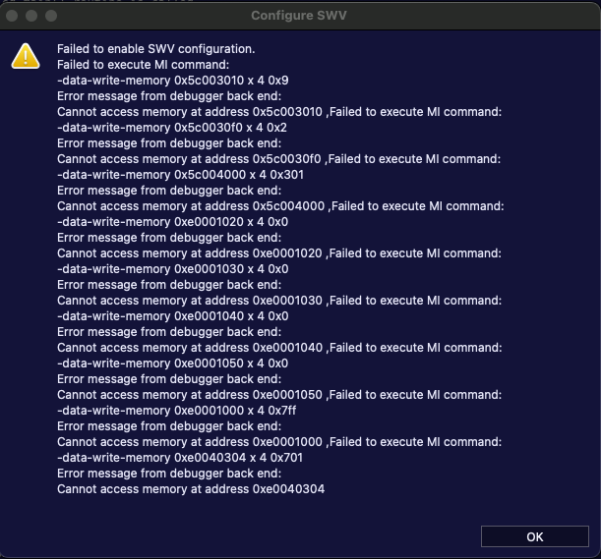Click the '-data-write-memory 0xe0001030 x 4 0x0' command
Viewport: 601px width, 559px height.
172,269
